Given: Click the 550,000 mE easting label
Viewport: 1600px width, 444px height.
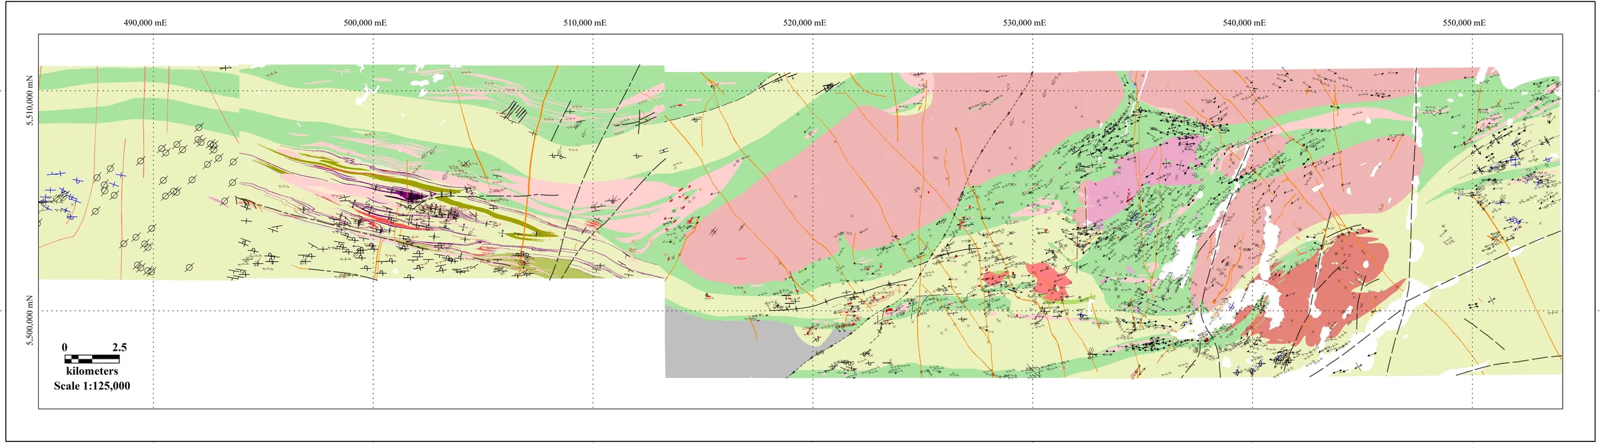Looking at the screenshot, I should [x=1464, y=23].
